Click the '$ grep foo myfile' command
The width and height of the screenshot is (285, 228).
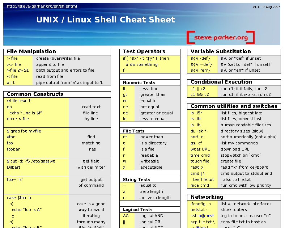pos(24,131)
